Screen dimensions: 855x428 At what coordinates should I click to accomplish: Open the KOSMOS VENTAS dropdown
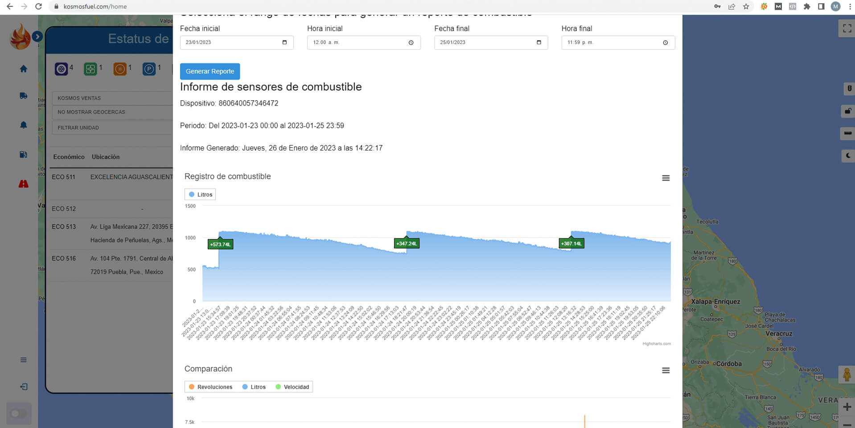pos(112,98)
